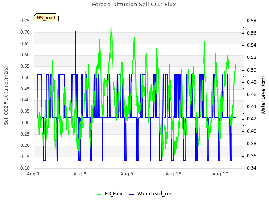Click the blue WaterLevel_cm legend swatch
Image resolution: width=269 pixels, height=202 pixels.
tap(131, 194)
